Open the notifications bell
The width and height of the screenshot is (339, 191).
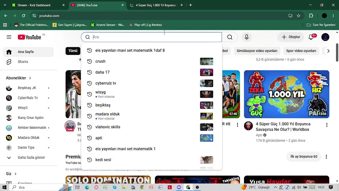coord(311,37)
